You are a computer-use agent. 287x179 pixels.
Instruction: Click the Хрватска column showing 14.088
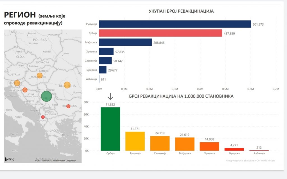209,146
